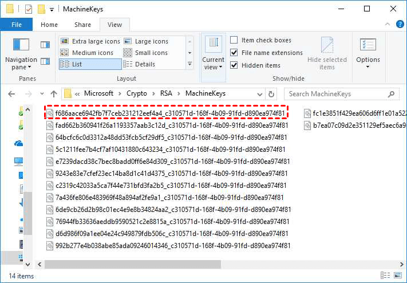407x283 pixels.
Task: Select file starting with b7ea07c09d2e
Action: tap(355, 125)
